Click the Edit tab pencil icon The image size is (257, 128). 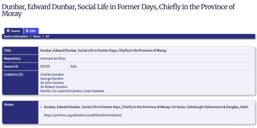(27, 31)
